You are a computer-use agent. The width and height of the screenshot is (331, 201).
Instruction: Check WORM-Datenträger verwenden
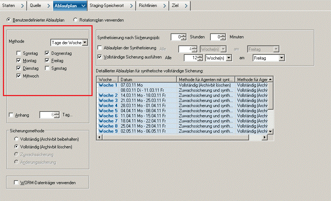(x=16, y=182)
